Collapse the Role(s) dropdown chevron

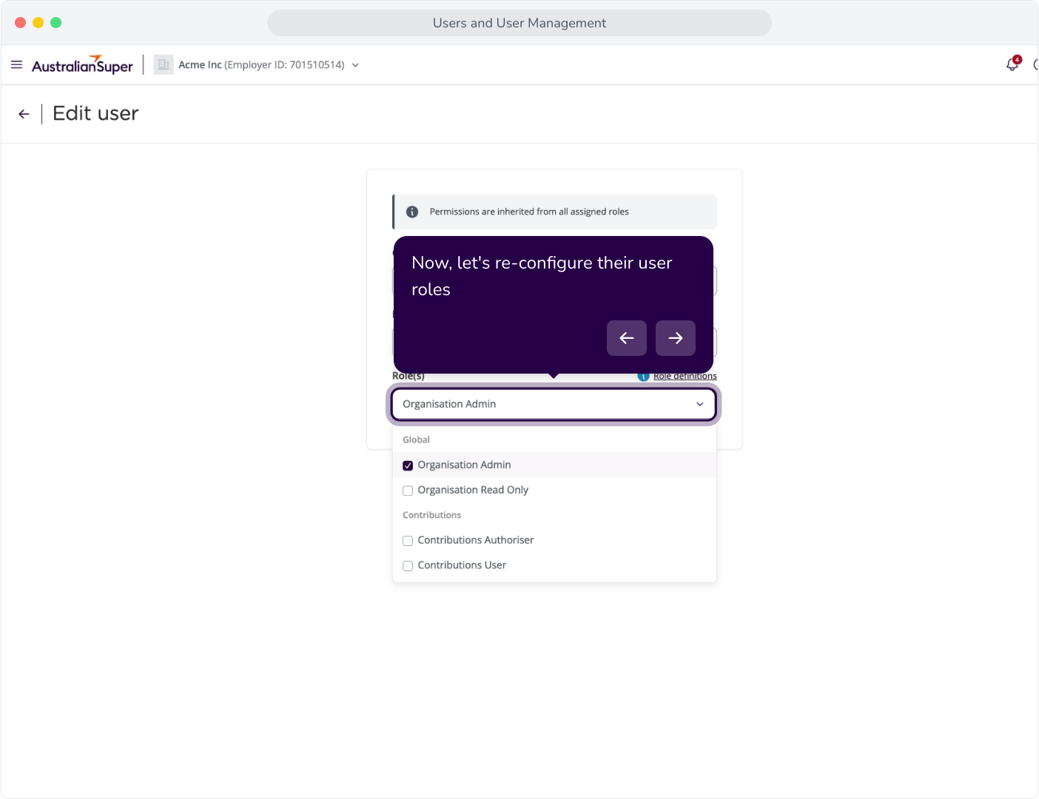[x=700, y=404]
